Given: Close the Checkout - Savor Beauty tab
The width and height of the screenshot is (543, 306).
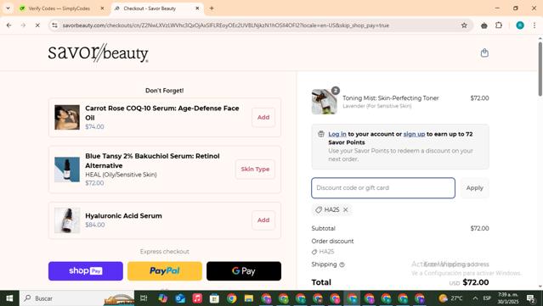Looking at the screenshot, I should point(197,8).
